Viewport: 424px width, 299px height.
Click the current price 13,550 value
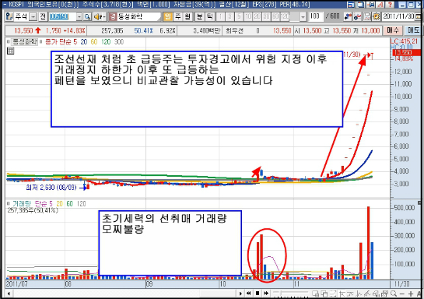click(x=23, y=30)
